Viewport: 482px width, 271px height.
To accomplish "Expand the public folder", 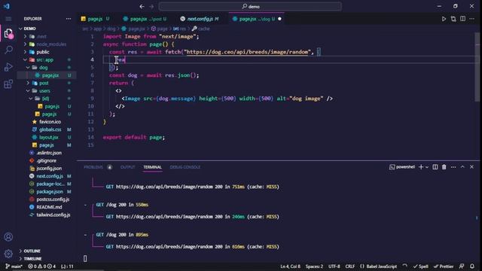I will point(43,52).
